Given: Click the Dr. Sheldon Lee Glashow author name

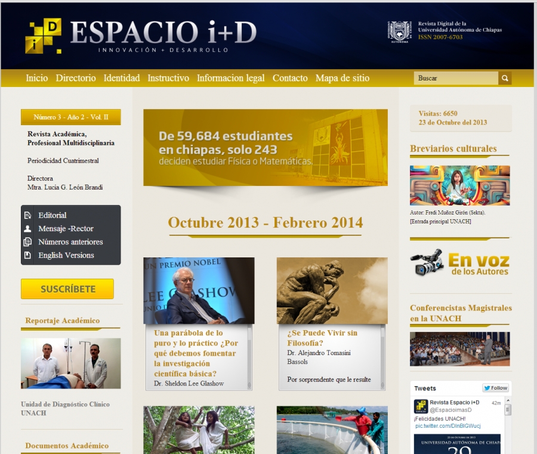Looking at the screenshot, I should coord(189,384).
